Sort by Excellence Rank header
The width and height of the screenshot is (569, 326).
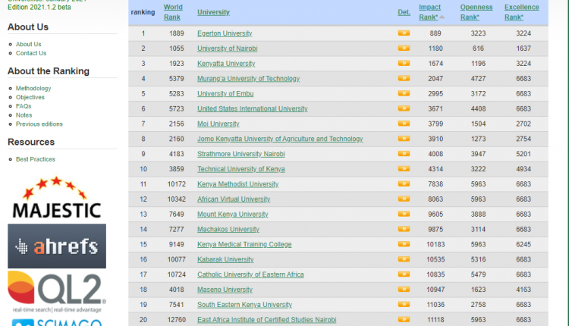click(x=522, y=12)
